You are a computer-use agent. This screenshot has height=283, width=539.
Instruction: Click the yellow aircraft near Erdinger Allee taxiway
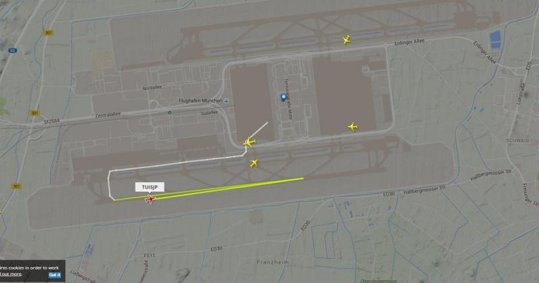coord(346,40)
